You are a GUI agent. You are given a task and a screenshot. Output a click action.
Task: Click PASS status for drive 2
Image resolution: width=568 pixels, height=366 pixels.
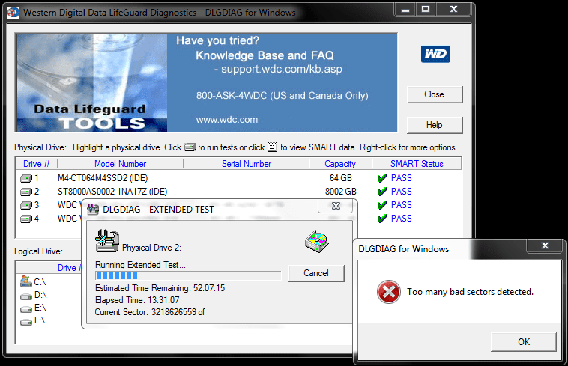click(x=402, y=192)
